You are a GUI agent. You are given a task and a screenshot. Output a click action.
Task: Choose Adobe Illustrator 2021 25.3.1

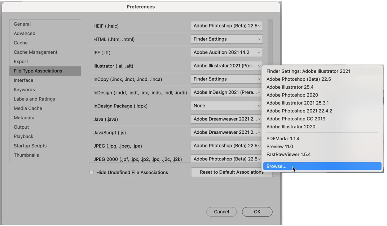pos(322,103)
